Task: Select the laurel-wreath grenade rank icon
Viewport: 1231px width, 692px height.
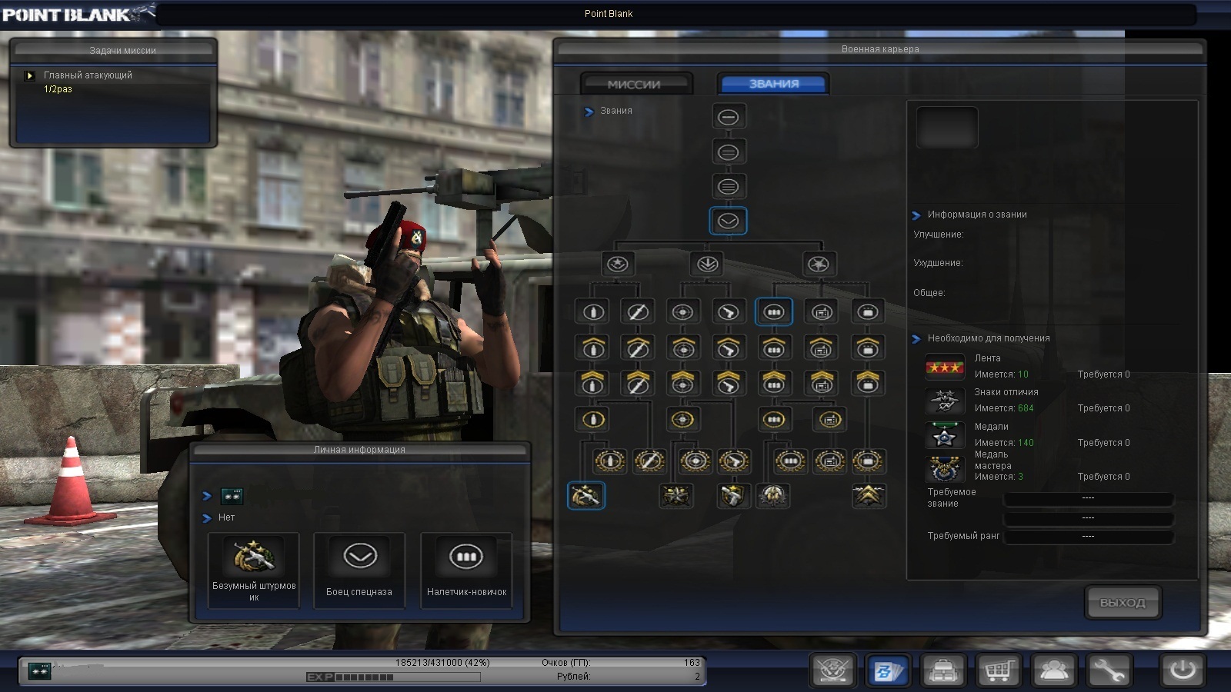Action: [x=610, y=461]
